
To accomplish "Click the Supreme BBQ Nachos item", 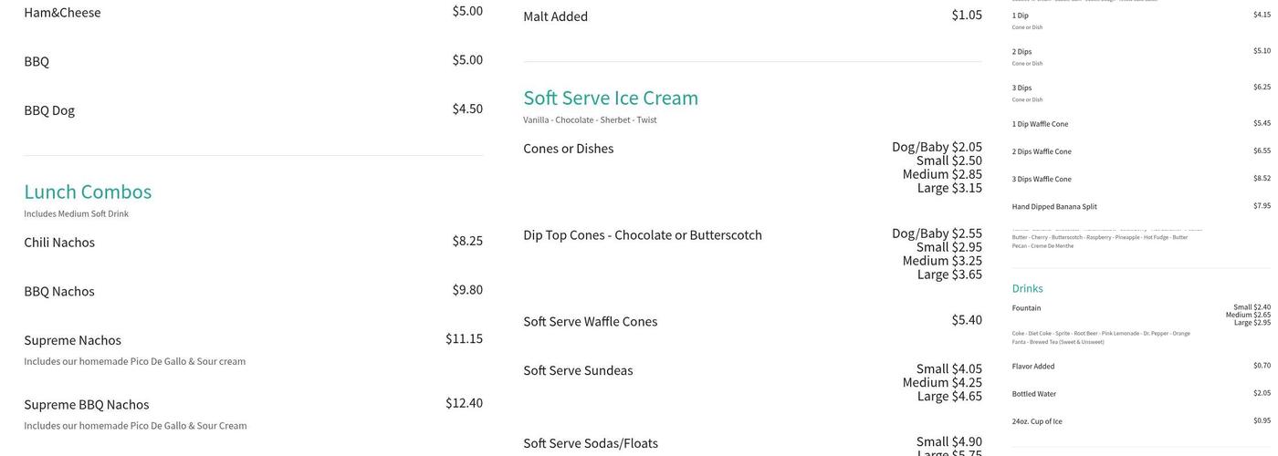I will click(86, 404).
